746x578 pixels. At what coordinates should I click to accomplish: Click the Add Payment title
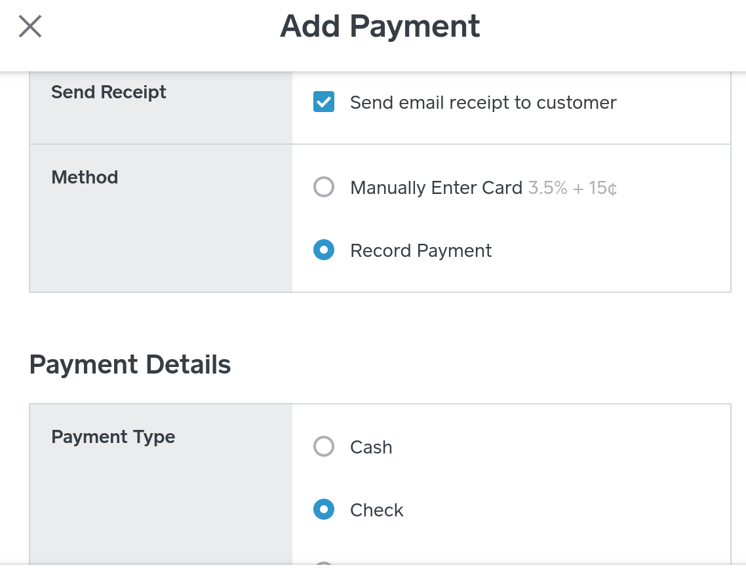[380, 26]
